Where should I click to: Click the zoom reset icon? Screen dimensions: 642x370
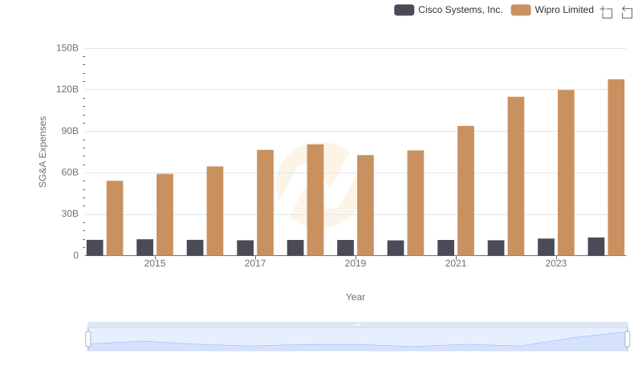click(x=627, y=12)
